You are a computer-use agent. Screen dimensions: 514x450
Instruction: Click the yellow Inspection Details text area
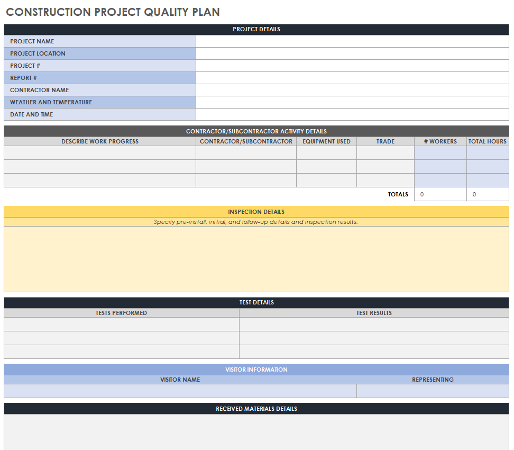coord(256,259)
